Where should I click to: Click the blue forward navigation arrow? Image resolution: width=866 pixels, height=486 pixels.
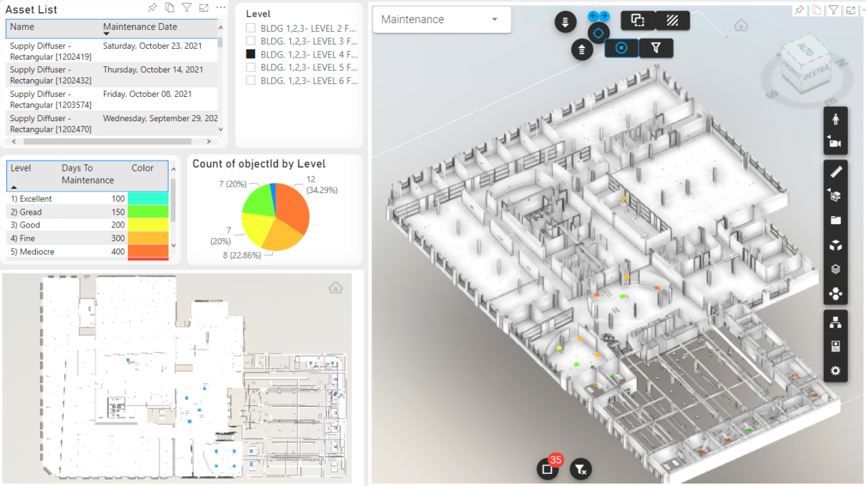(604, 15)
